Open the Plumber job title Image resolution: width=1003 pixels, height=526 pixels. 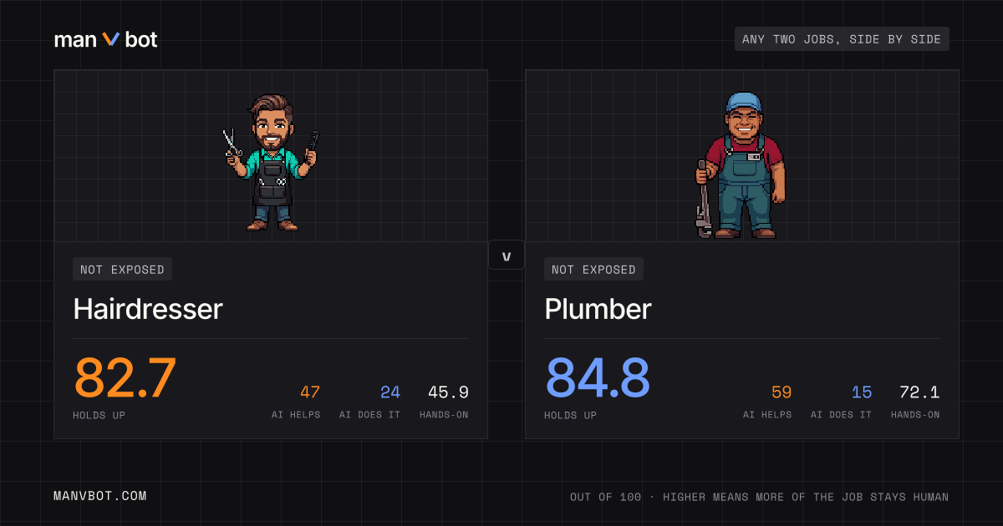coord(598,309)
